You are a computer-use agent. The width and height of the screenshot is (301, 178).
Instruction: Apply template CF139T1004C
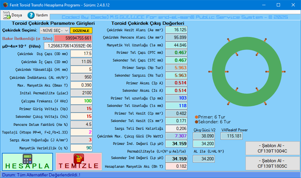tap(272, 148)
